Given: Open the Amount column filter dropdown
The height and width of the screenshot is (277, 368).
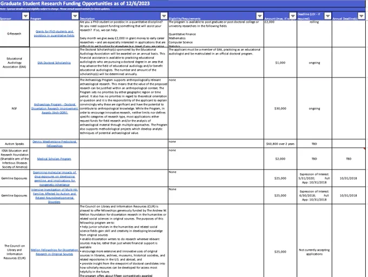Looking at the screenshot, I should point(293,16).
